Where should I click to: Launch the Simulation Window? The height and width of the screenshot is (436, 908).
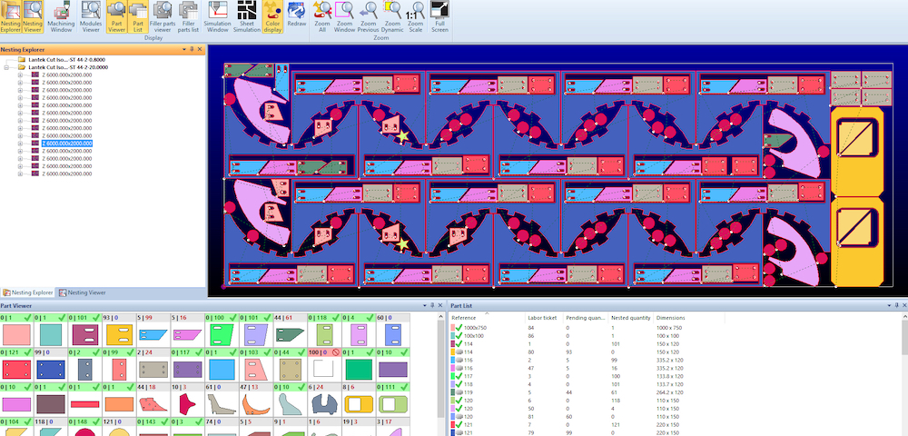click(x=217, y=18)
